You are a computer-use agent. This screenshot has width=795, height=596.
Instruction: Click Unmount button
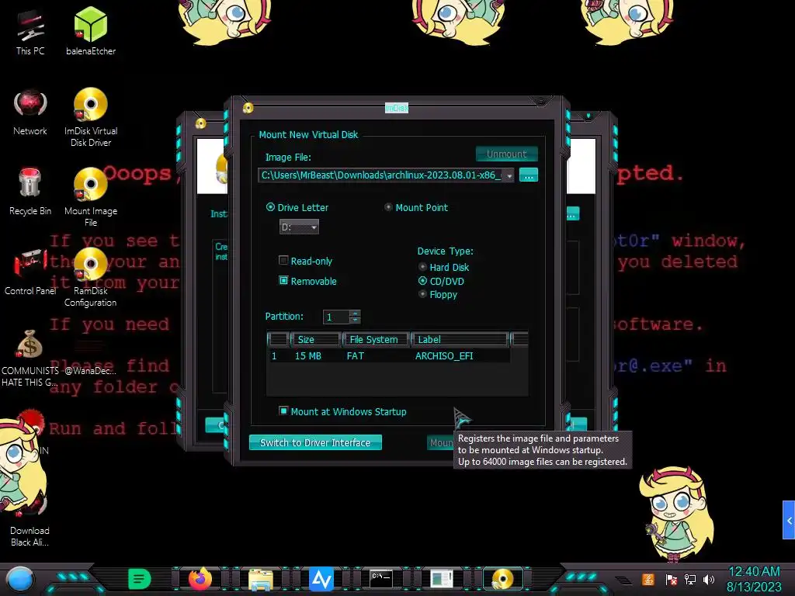tap(506, 154)
